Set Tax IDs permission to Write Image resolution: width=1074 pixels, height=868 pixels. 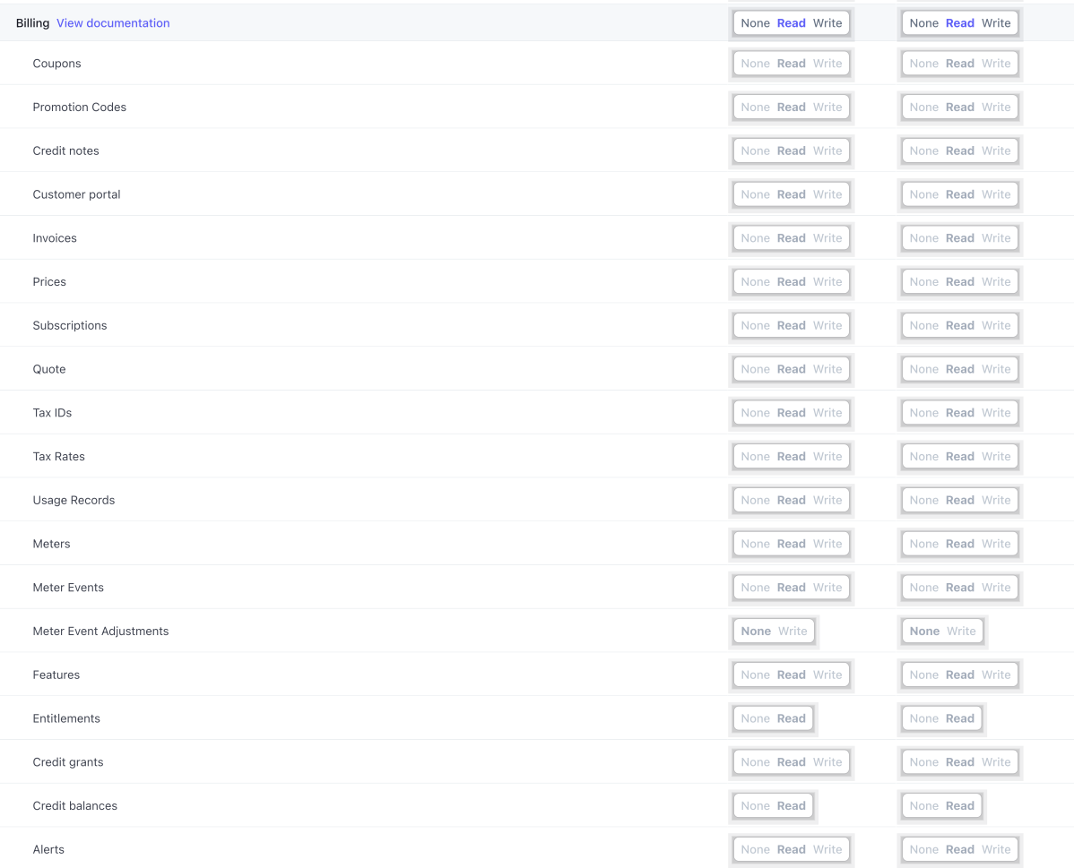pyautogui.click(x=827, y=412)
